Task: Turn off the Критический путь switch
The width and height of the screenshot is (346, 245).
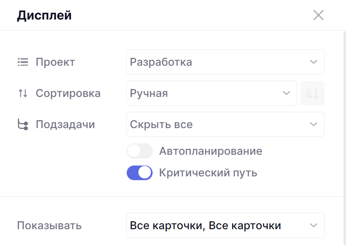Action: pyautogui.click(x=140, y=173)
